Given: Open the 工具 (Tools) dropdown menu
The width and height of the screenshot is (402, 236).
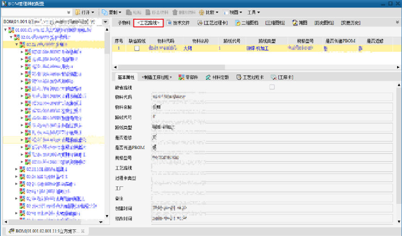Looking at the screenshot, I should coord(254,12).
